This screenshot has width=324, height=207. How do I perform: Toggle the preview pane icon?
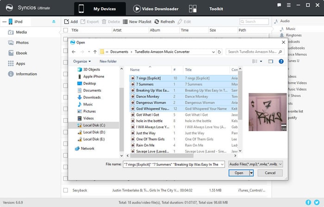pyautogui.click(x=270, y=62)
